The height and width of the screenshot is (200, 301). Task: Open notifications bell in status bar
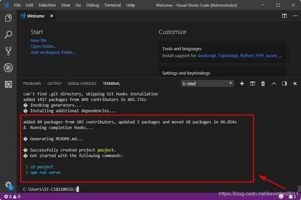click(293, 197)
